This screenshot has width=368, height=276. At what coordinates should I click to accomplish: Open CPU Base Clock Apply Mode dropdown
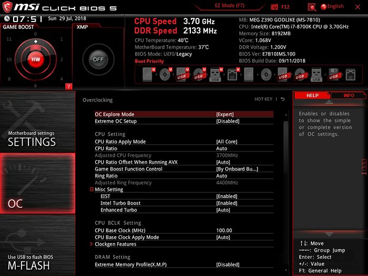pyautogui.click(x=223, y=237)
